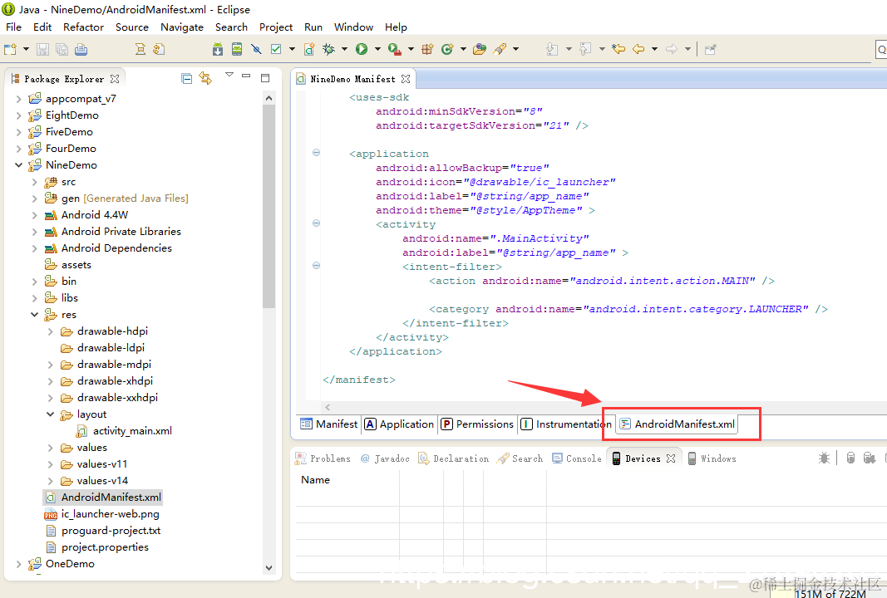Click the Print toolbar icon
Screen dimensions: 887x598
[81, 49]
